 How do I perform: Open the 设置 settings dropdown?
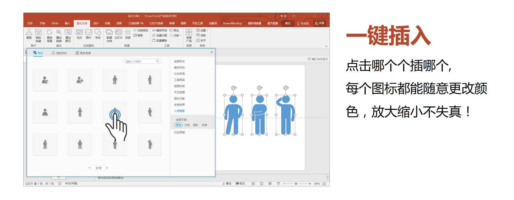tap(202, 30)
